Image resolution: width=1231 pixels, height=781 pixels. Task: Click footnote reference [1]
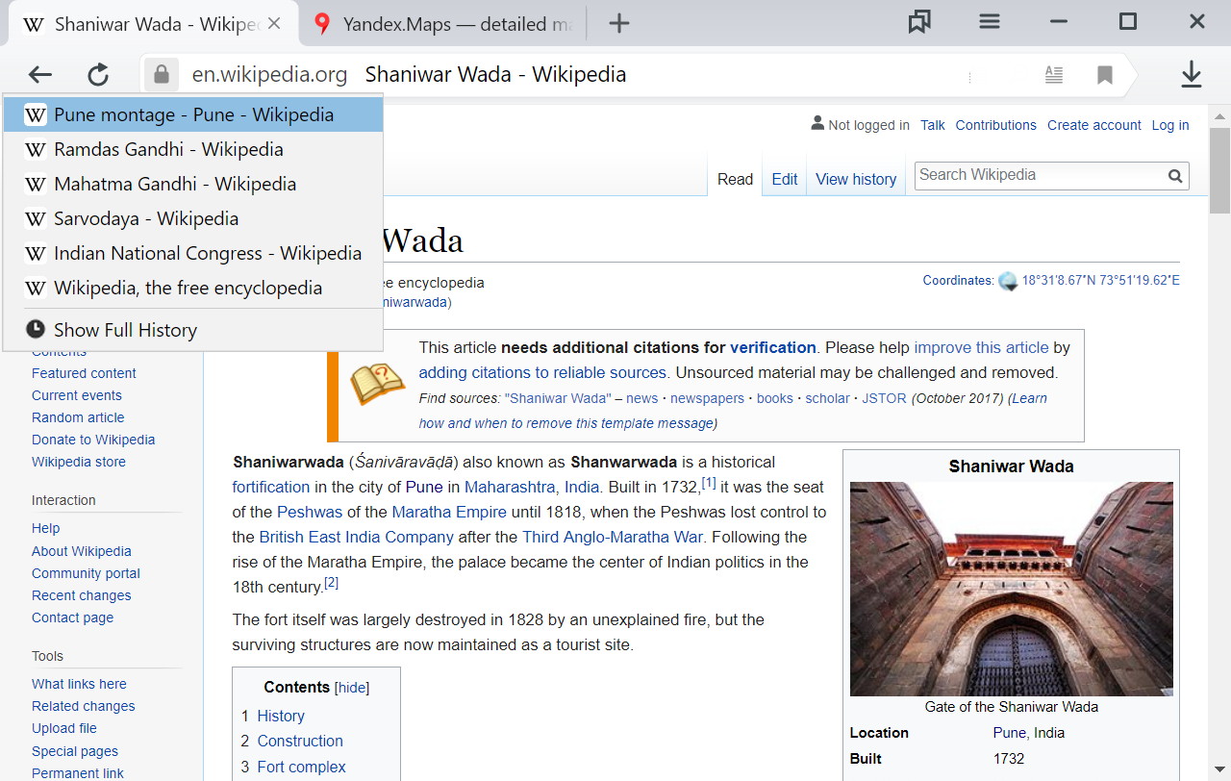pos(709,483)
